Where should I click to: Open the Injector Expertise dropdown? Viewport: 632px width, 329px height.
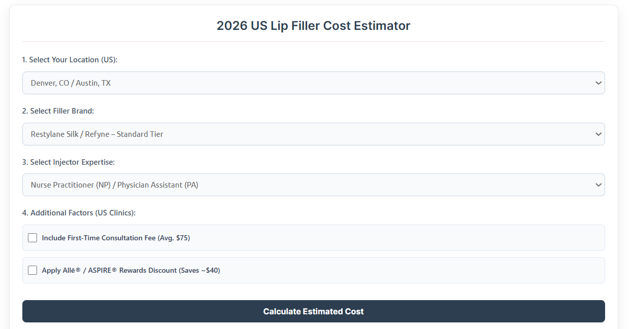[313, 185]
